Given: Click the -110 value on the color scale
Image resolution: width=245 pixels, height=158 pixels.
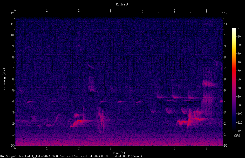Looking at the screenshot, I should [239, 123].
